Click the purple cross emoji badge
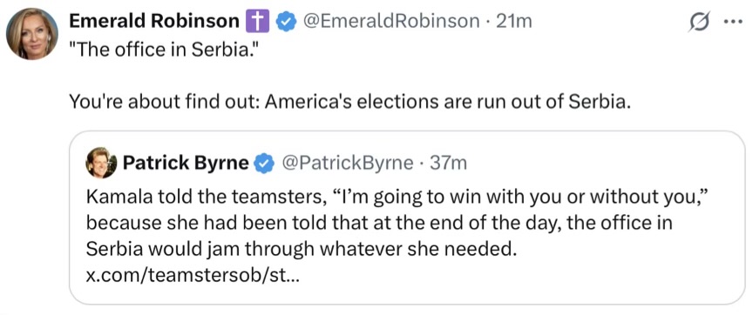Screen dimensions: 753x315 pos(257,23)
